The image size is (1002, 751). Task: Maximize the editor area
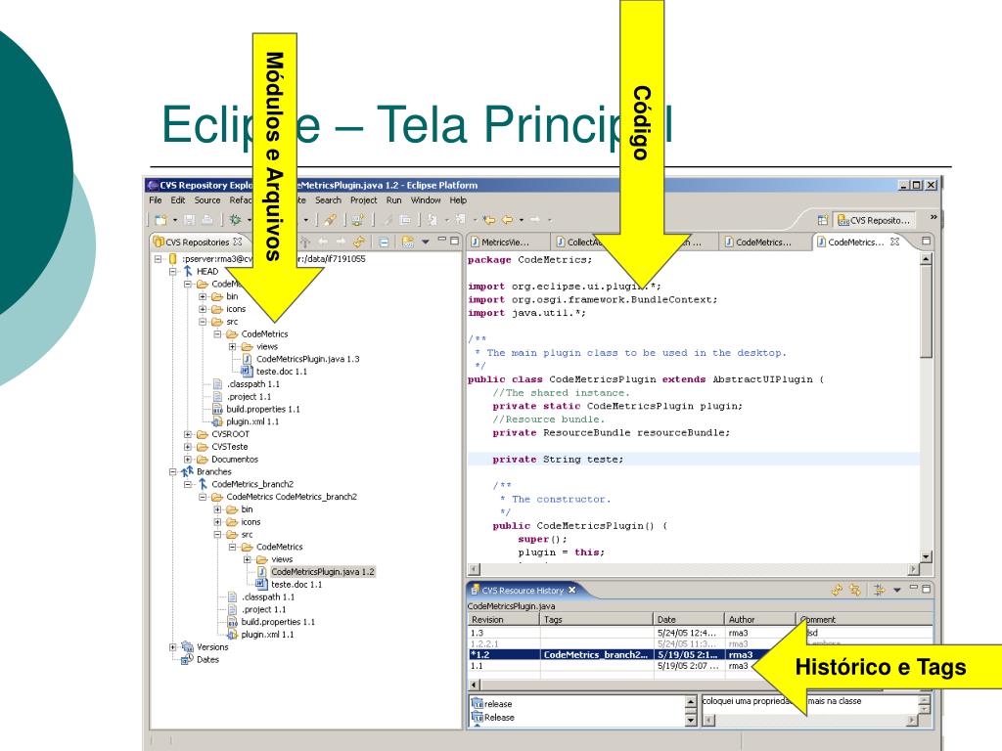pos(926,241)
